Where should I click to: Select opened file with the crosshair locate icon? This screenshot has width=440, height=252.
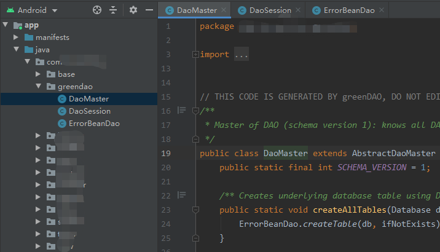[97, 10]
